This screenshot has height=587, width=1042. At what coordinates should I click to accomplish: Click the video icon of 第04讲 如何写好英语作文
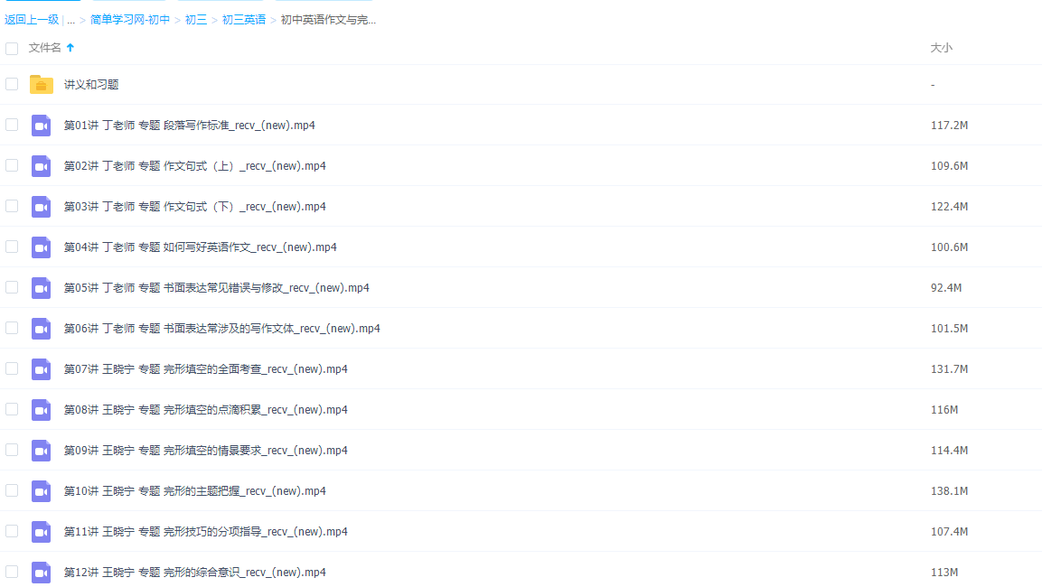41,247
